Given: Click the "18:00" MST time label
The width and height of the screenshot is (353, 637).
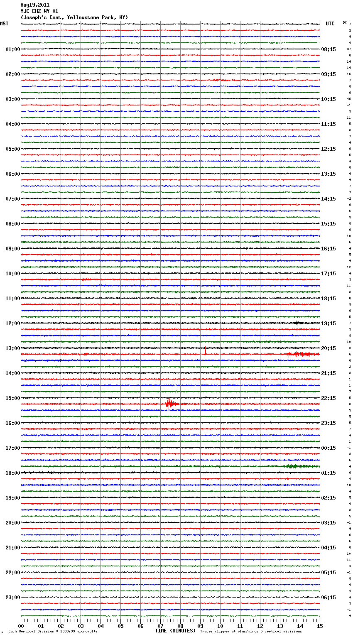Looking at the screenshot, I should point(13,473).
